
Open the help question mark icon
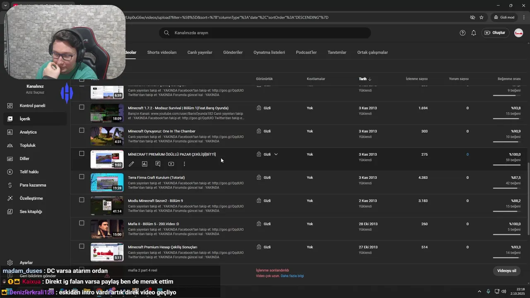[463, 33]
